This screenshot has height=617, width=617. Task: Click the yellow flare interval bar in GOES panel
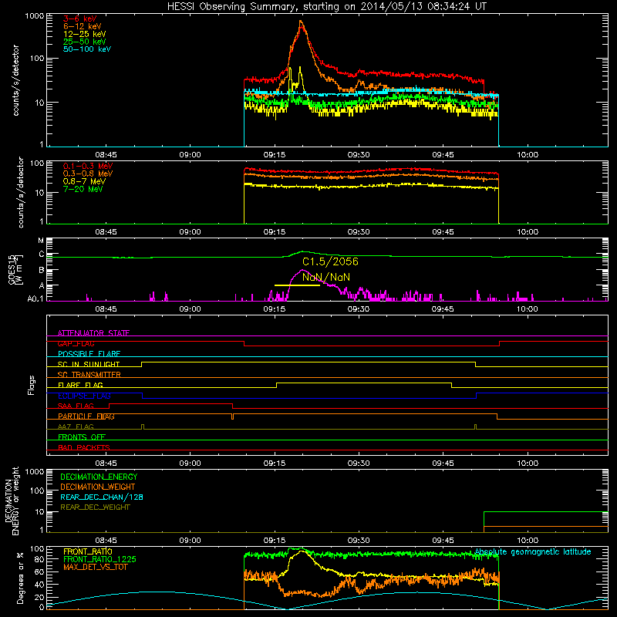point(297,285)
